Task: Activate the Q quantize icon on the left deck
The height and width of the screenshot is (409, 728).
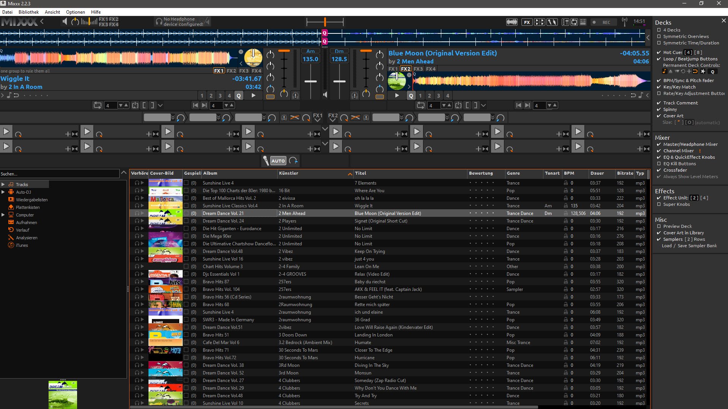Action: coord(238,95)
